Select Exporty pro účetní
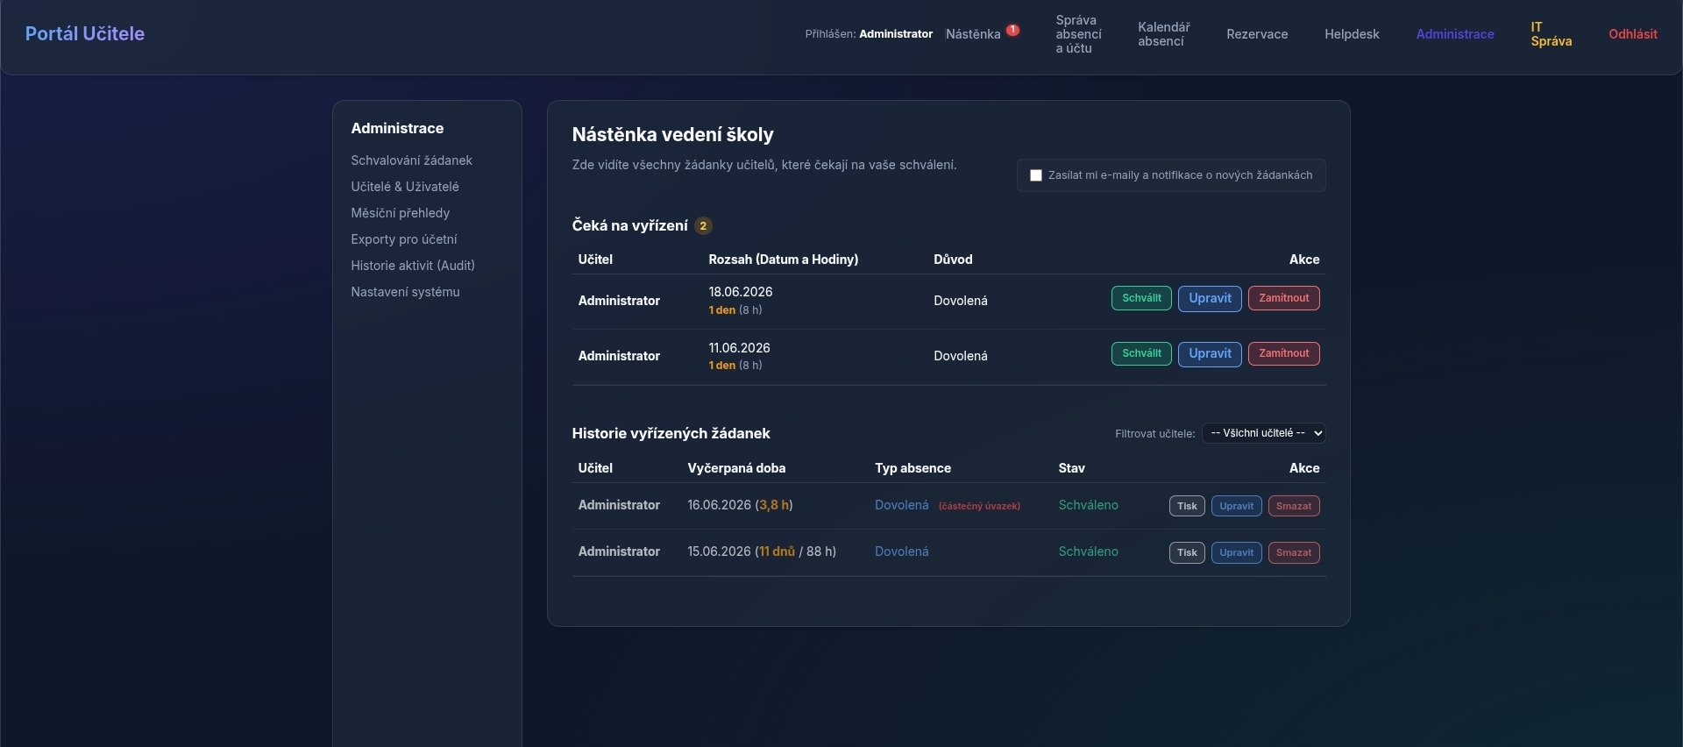 pos(403,239)
